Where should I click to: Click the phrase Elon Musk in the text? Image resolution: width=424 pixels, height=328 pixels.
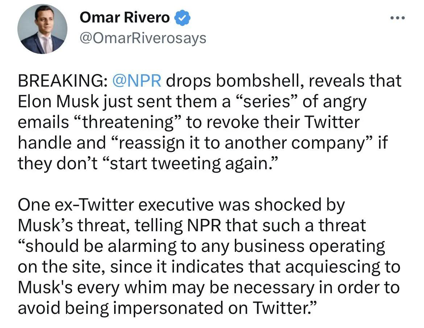tap(61, 101)
